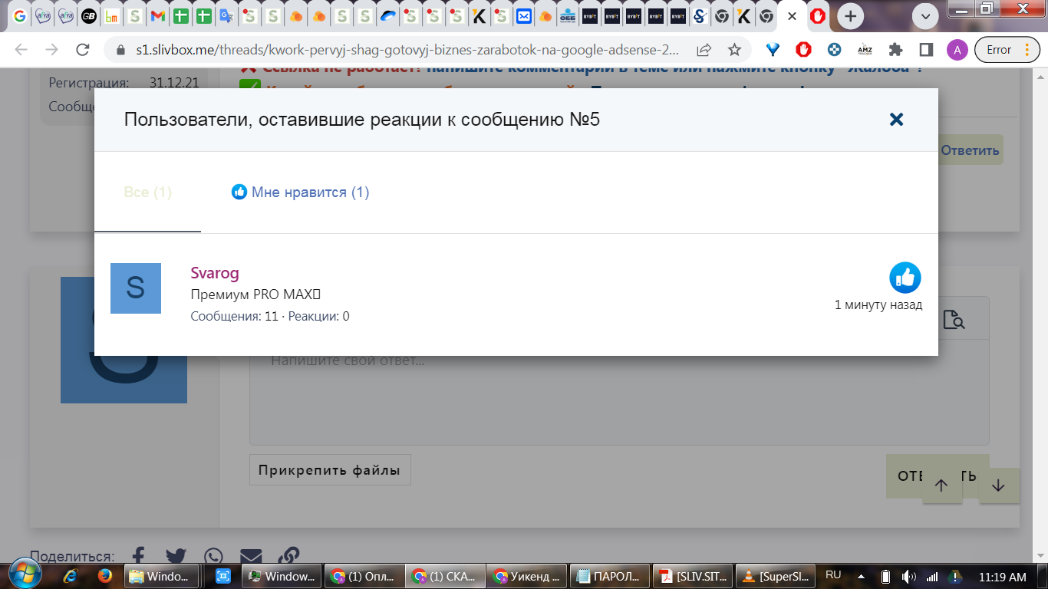
Task: Click Svarog's avatar with letter S
Action: (136, 288)
